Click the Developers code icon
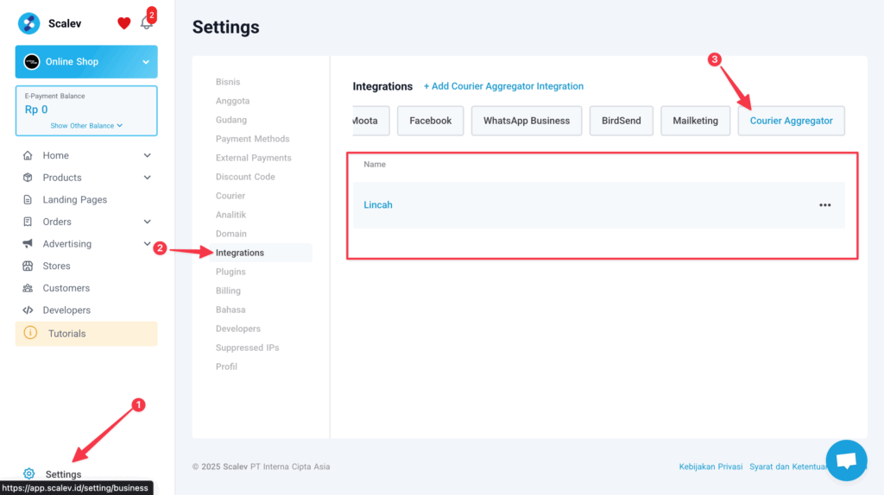This screenshot has width=884, height=495. tap(27, 310)
